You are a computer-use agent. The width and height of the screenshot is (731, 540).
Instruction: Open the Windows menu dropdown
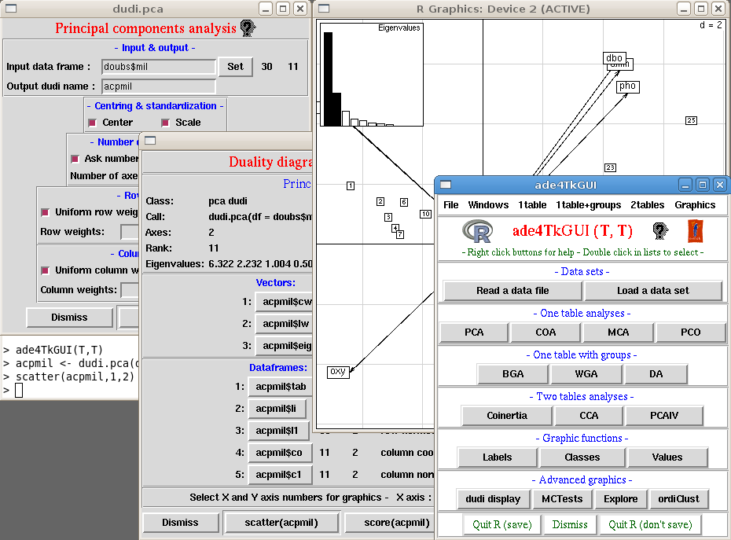[488, 205]
